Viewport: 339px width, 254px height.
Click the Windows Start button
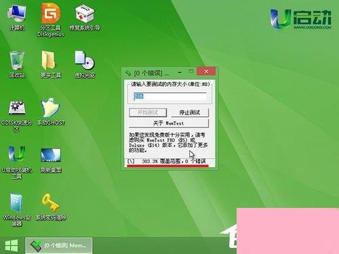point(12,245)
